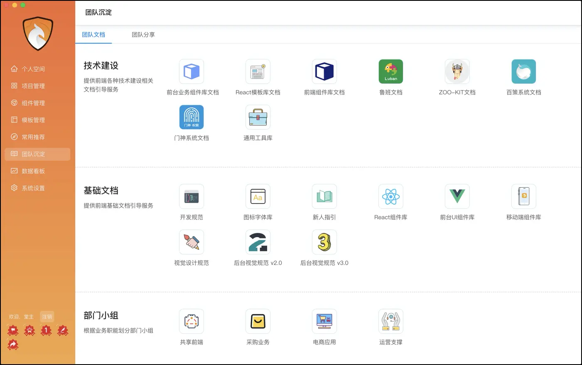Click the feather pen achievement badge
The image size is (582, 365).
(63, 331)
